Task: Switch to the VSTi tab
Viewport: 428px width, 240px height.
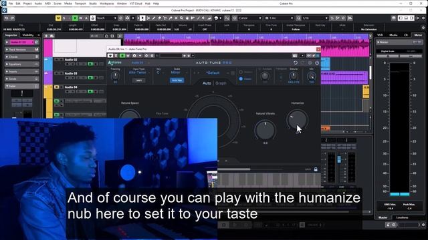Action: pyautogui.click(x=381, y=35)
